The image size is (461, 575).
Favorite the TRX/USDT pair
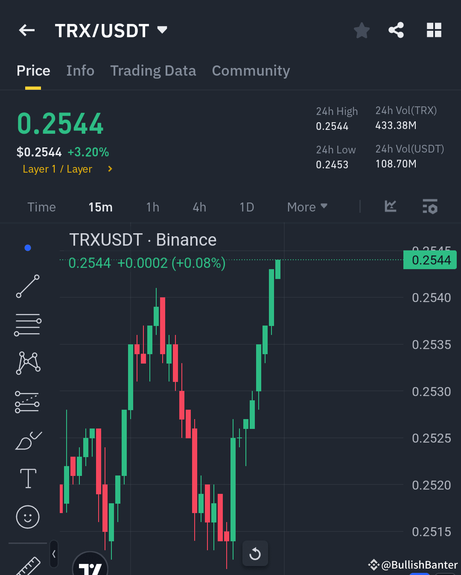362,30
